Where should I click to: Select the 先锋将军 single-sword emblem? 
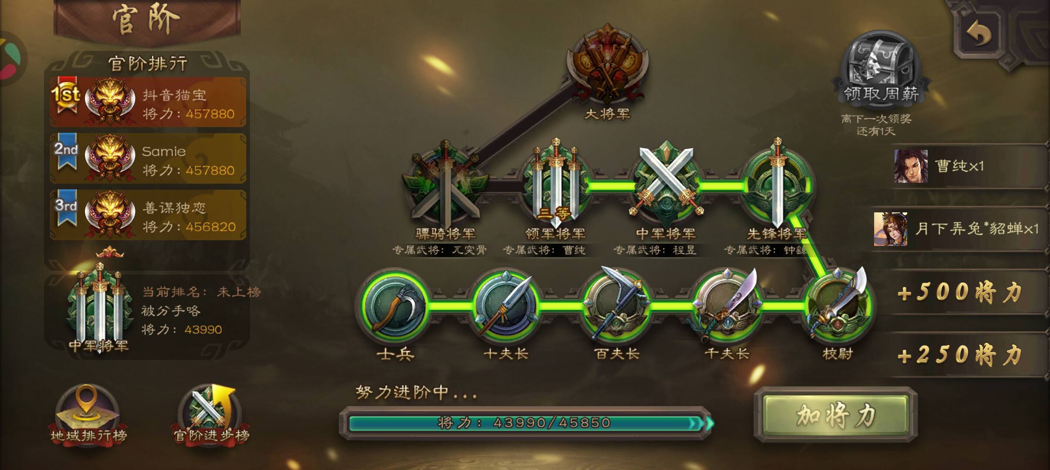click(777, 183)
